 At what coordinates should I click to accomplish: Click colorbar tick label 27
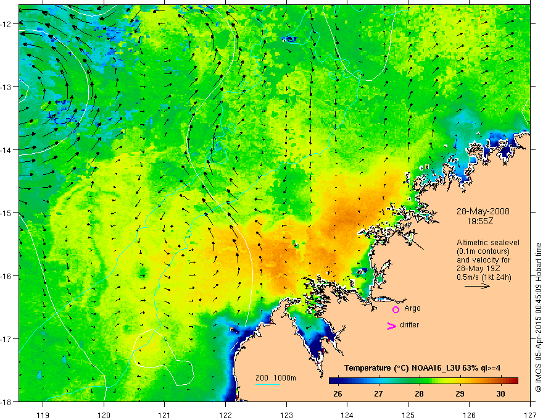pos(378,393)
